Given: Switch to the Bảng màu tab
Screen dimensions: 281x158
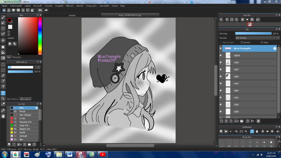Looking at the screenshot, I should click(x=17, y=57).
